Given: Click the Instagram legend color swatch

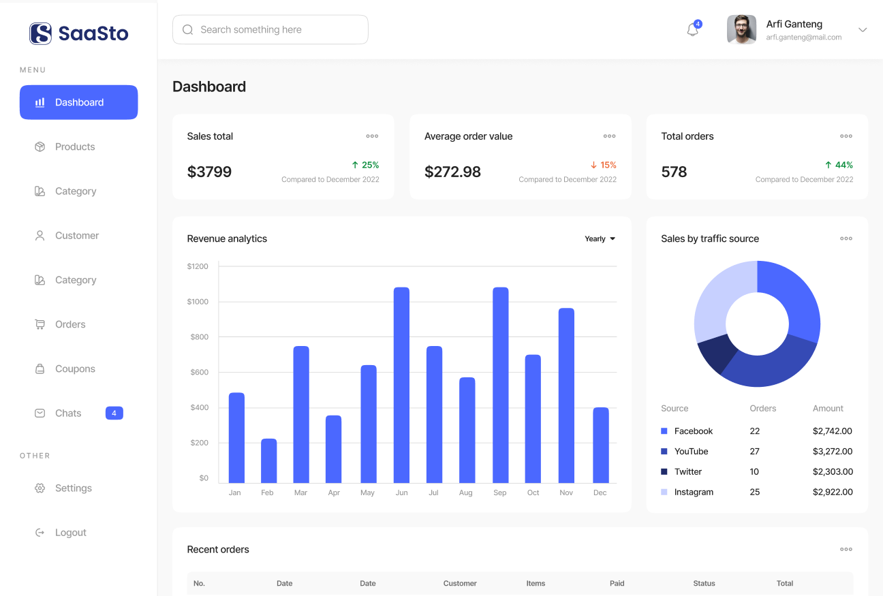Looking at the screenshot, I should (x=664, y=492).
